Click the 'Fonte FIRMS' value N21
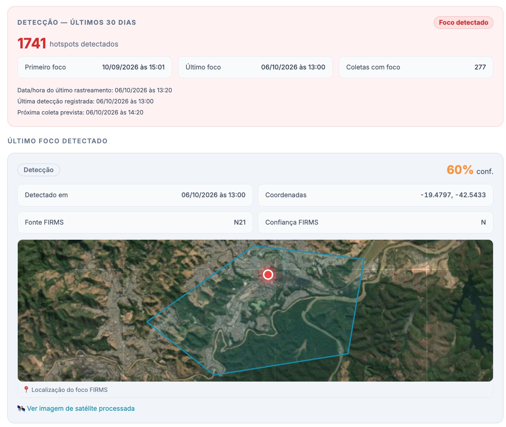The image size is (506, 427). click(x=240, y=222)
